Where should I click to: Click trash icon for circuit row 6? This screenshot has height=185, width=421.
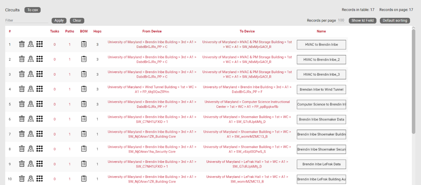[x=22, y=119]
